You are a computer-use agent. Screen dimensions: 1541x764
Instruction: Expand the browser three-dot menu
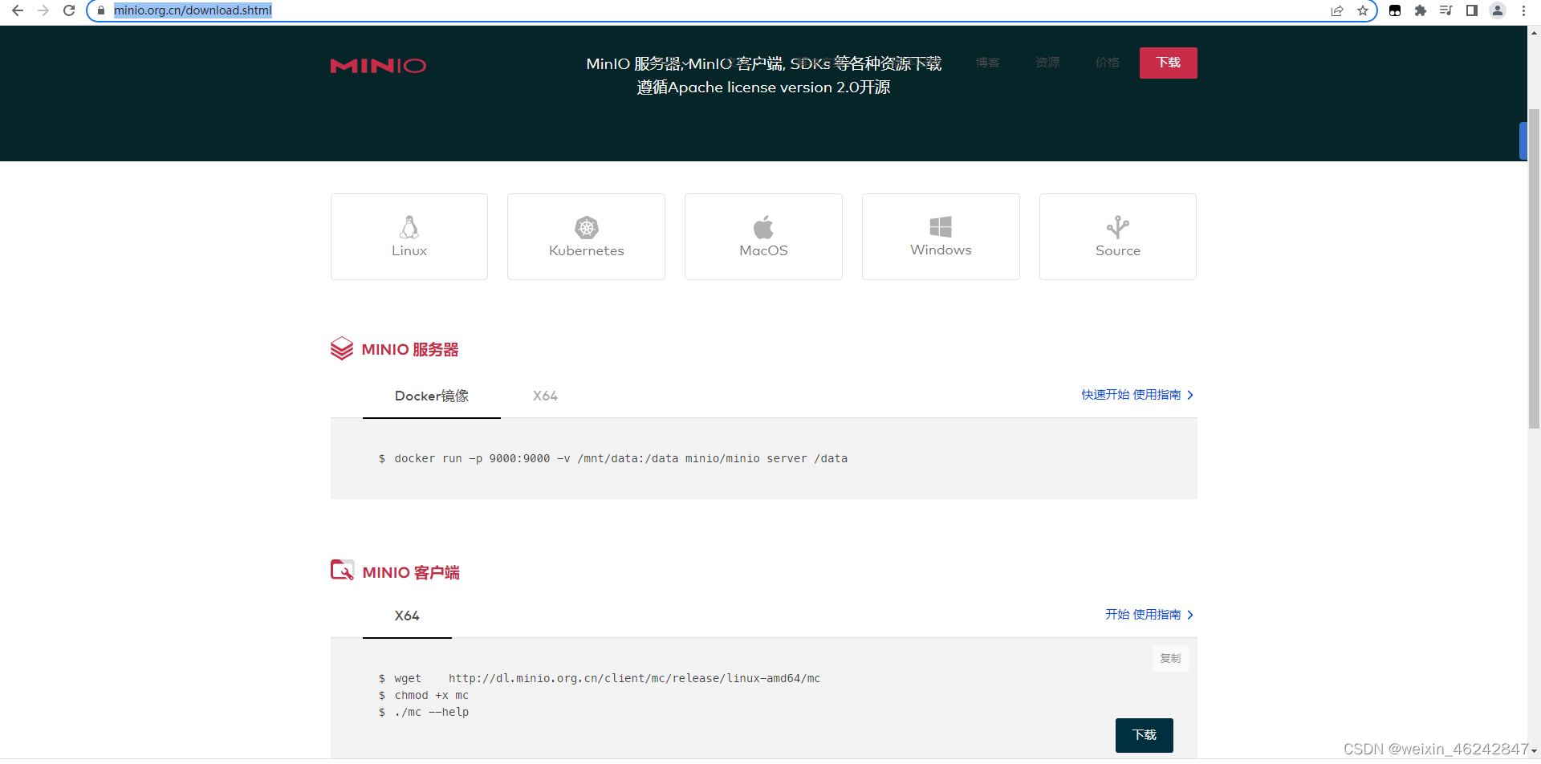[1524, 11]
